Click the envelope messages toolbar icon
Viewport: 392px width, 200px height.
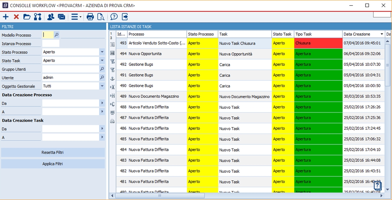(62, 17)
